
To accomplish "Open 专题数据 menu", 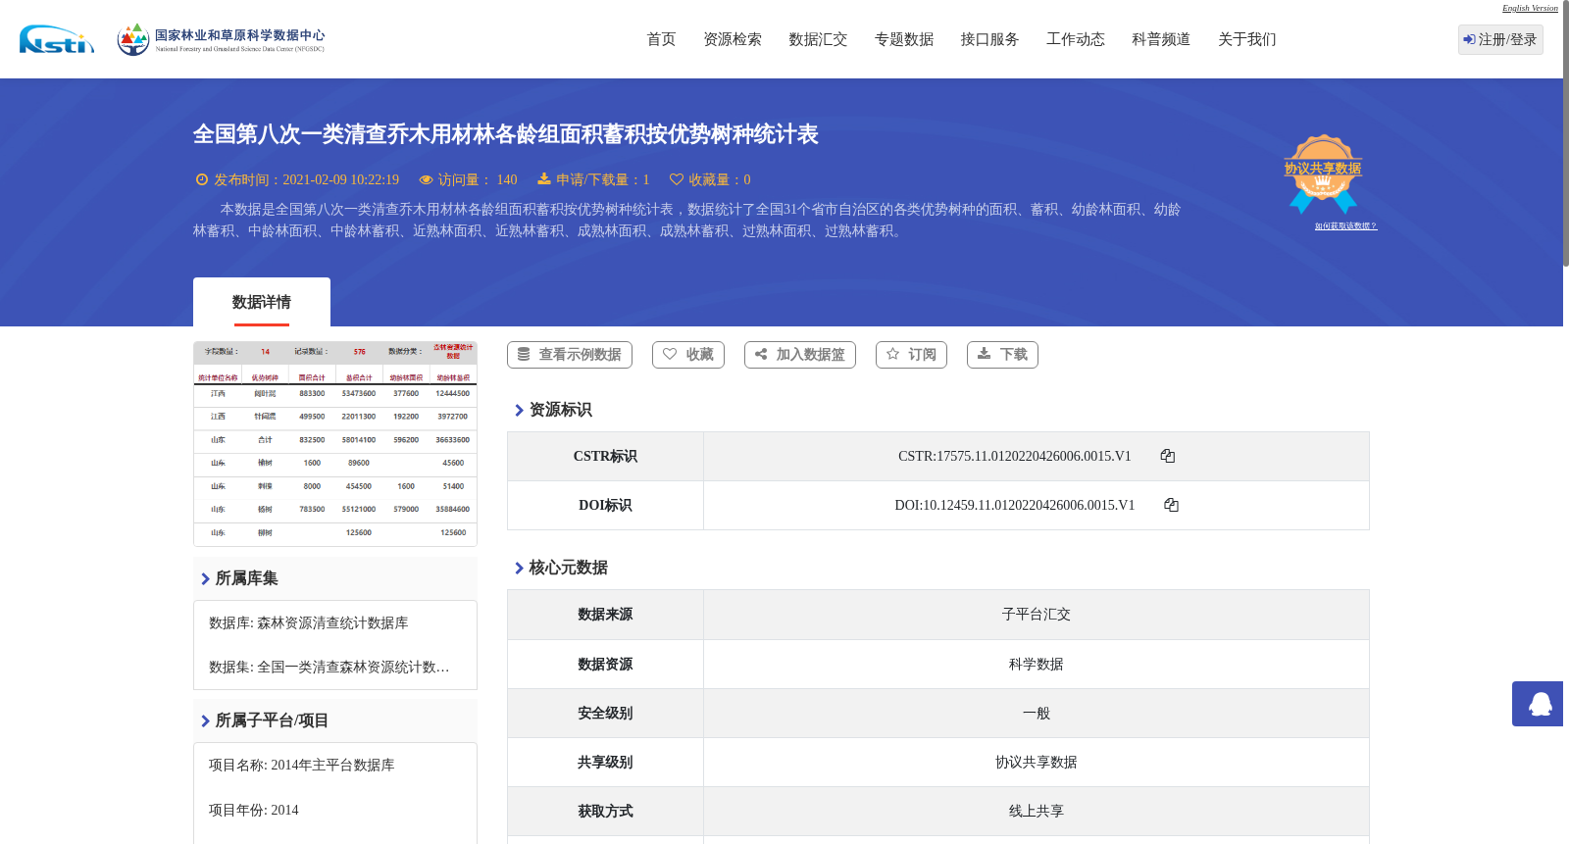I will 904,39.
